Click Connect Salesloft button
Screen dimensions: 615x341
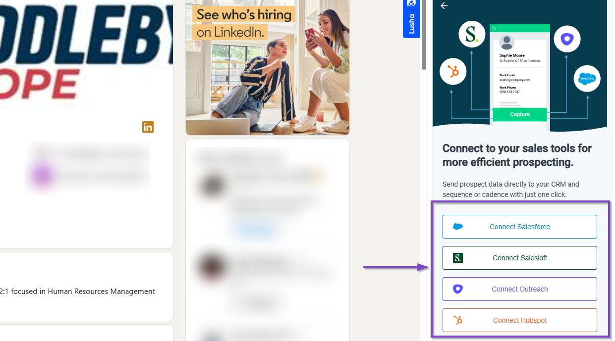[x=519, y=258]
